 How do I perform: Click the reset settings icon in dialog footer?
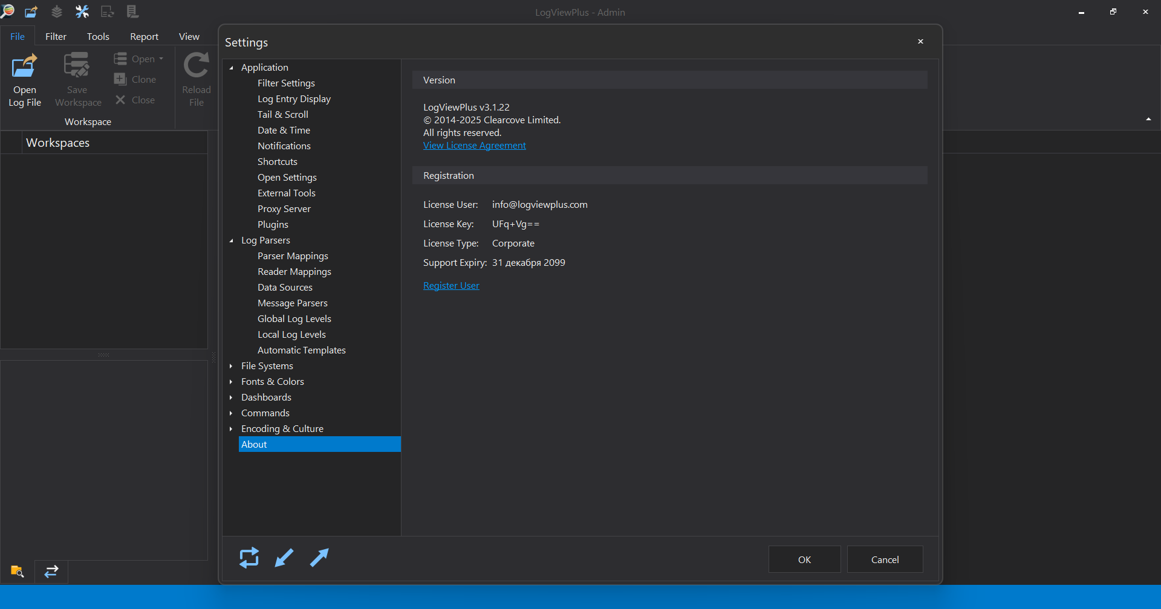point(249,558)
